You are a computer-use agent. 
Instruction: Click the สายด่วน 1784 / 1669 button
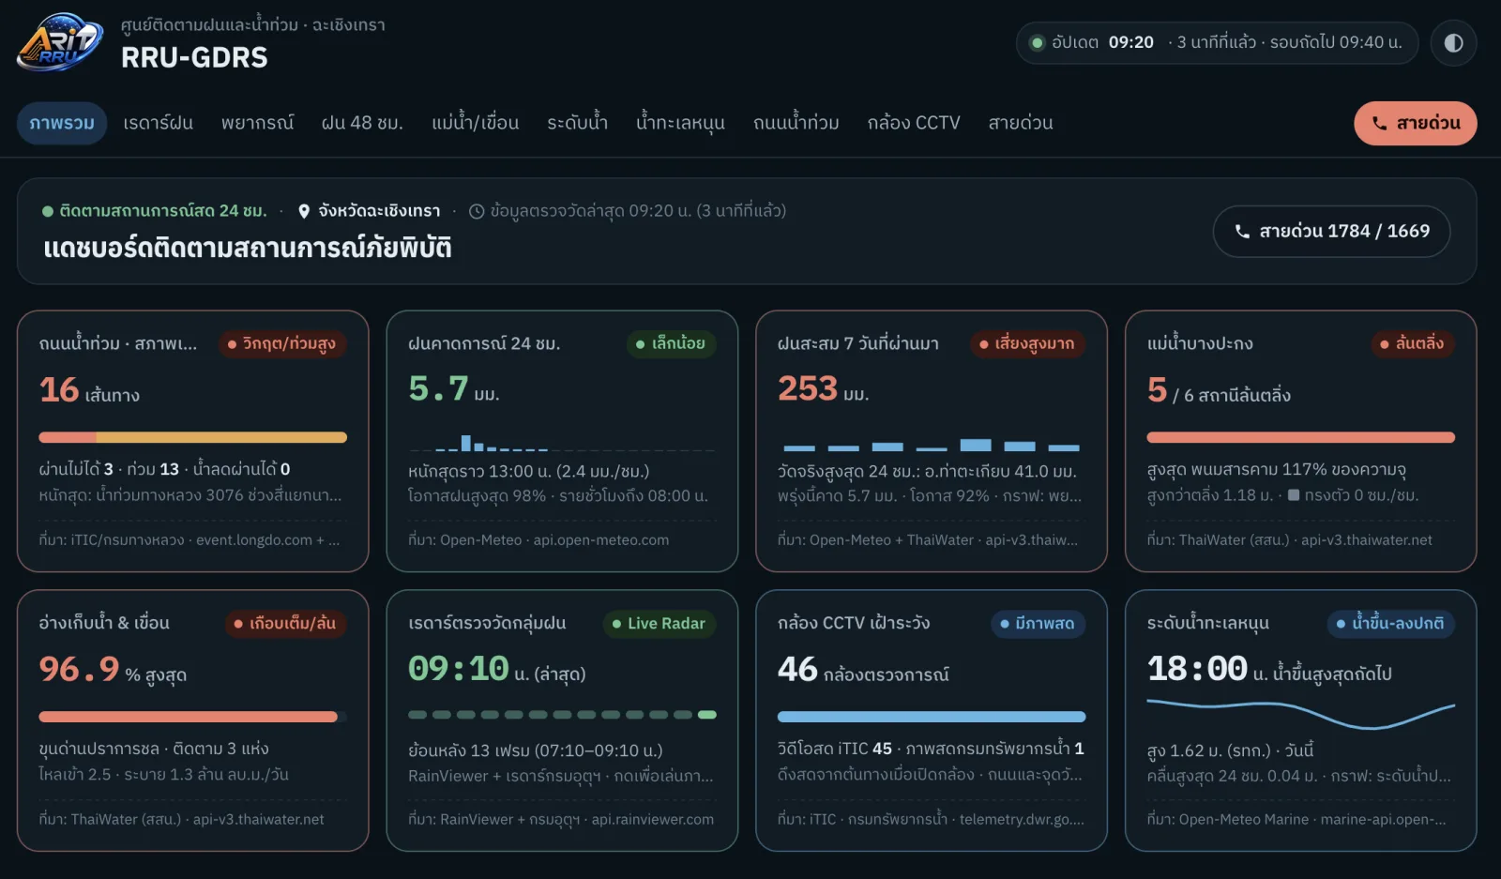[x=1331, y=231]
